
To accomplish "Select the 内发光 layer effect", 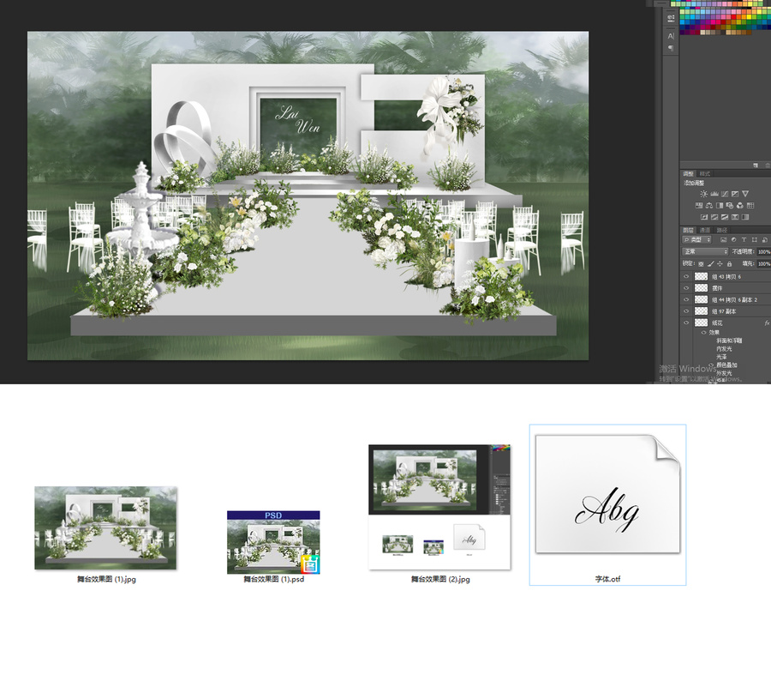I will click(724, 348).
